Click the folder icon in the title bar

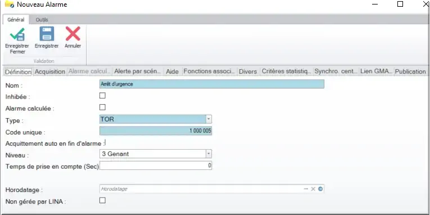(x=10, y=5)
